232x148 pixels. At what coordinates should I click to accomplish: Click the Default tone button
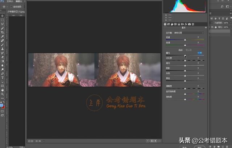188,50
